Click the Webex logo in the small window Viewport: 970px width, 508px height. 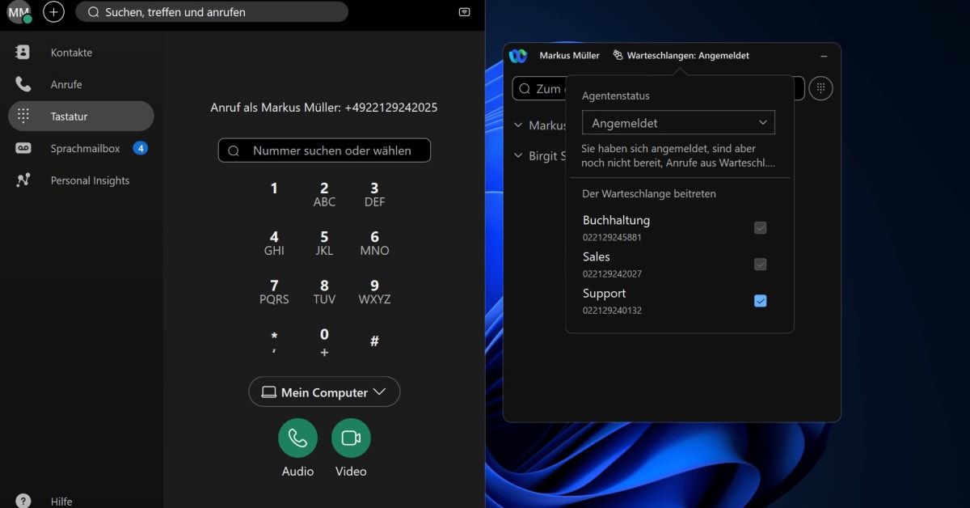tap(518, 56)
